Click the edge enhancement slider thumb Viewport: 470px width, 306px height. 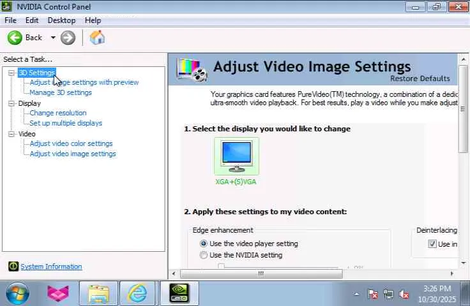point(221,266)
